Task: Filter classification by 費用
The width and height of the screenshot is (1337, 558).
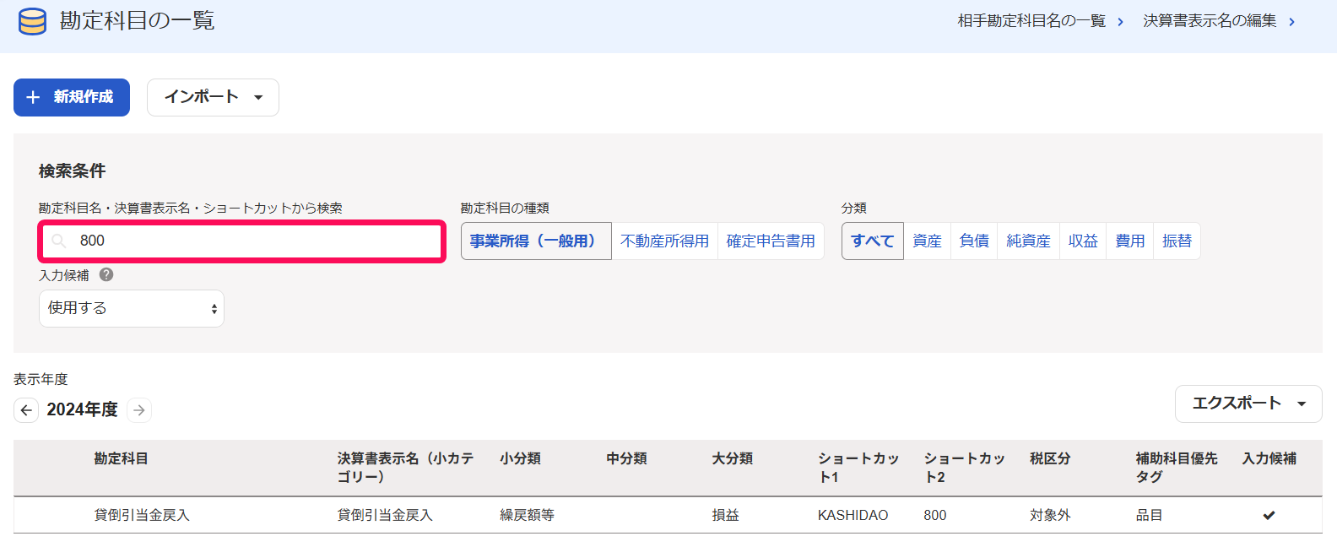Action: [x=1130, y=241]
